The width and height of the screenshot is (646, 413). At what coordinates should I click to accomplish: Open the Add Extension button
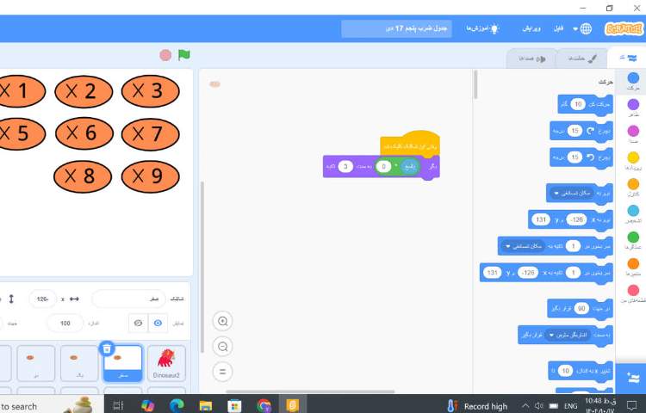coord(633,377)
